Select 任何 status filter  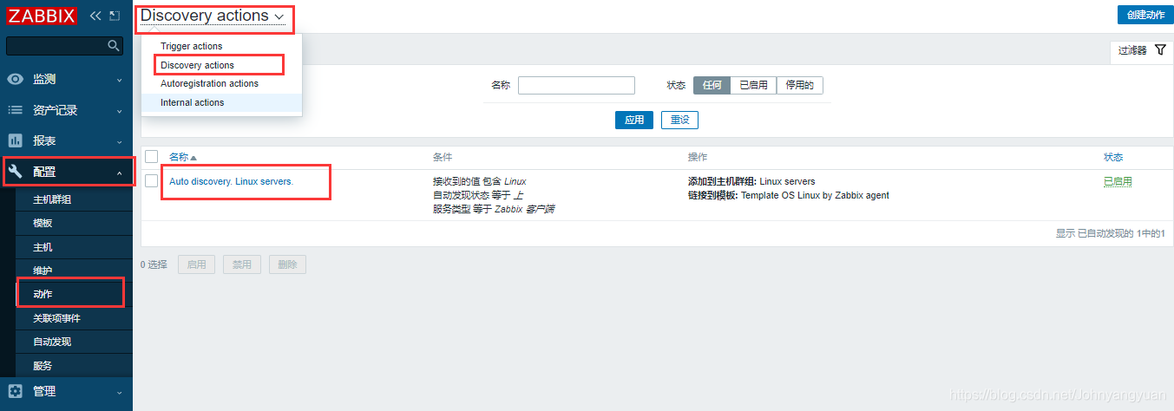[712, 85]
